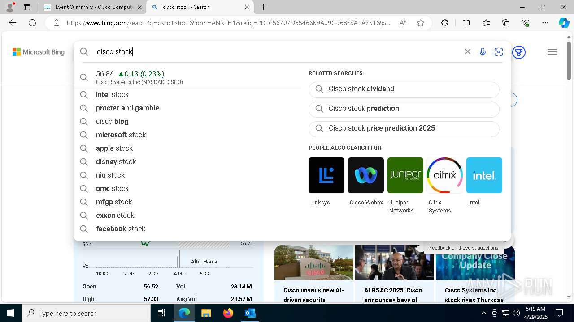574x322 pixels.
Task: Open Collections icon
Action: click(506, 23)
